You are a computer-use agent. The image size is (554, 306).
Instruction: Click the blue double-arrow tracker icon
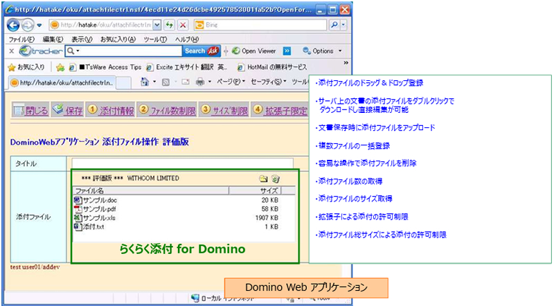[287, 51]
